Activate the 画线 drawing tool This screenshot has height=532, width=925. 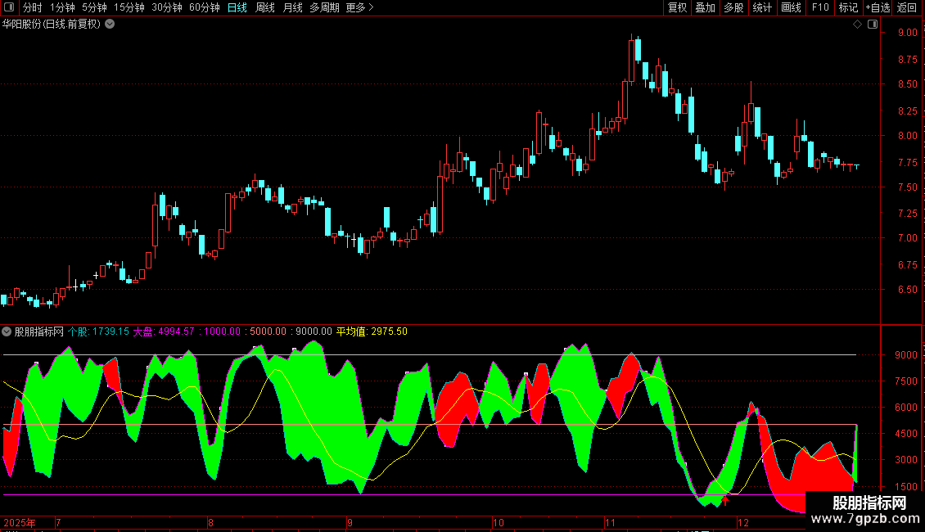[791, 7]
